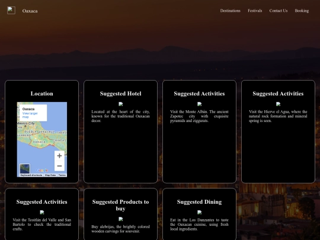
Task: Go to the Festivals page
Action: point(255,11)
